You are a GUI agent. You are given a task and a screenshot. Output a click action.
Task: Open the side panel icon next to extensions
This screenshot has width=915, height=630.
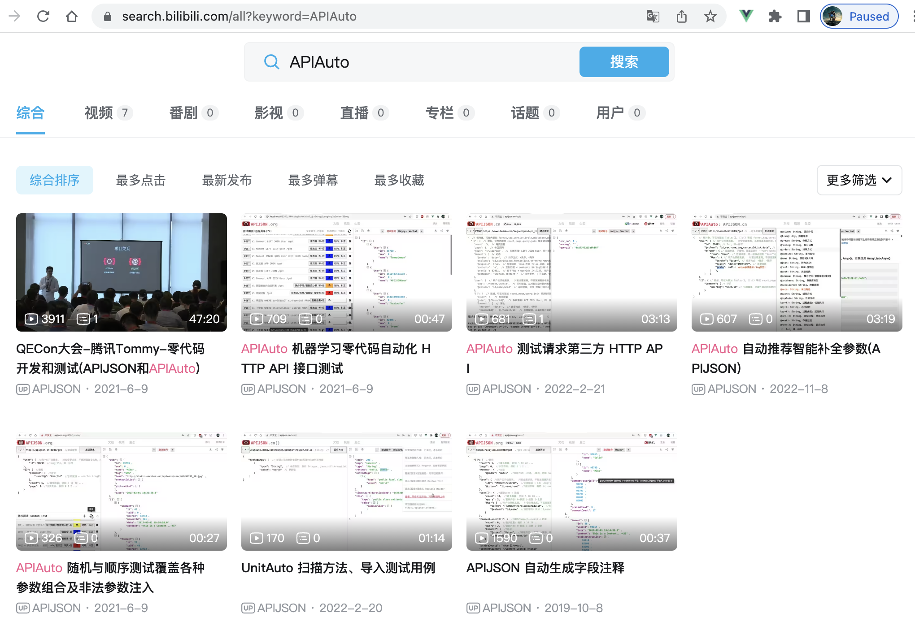coord(803,16)
